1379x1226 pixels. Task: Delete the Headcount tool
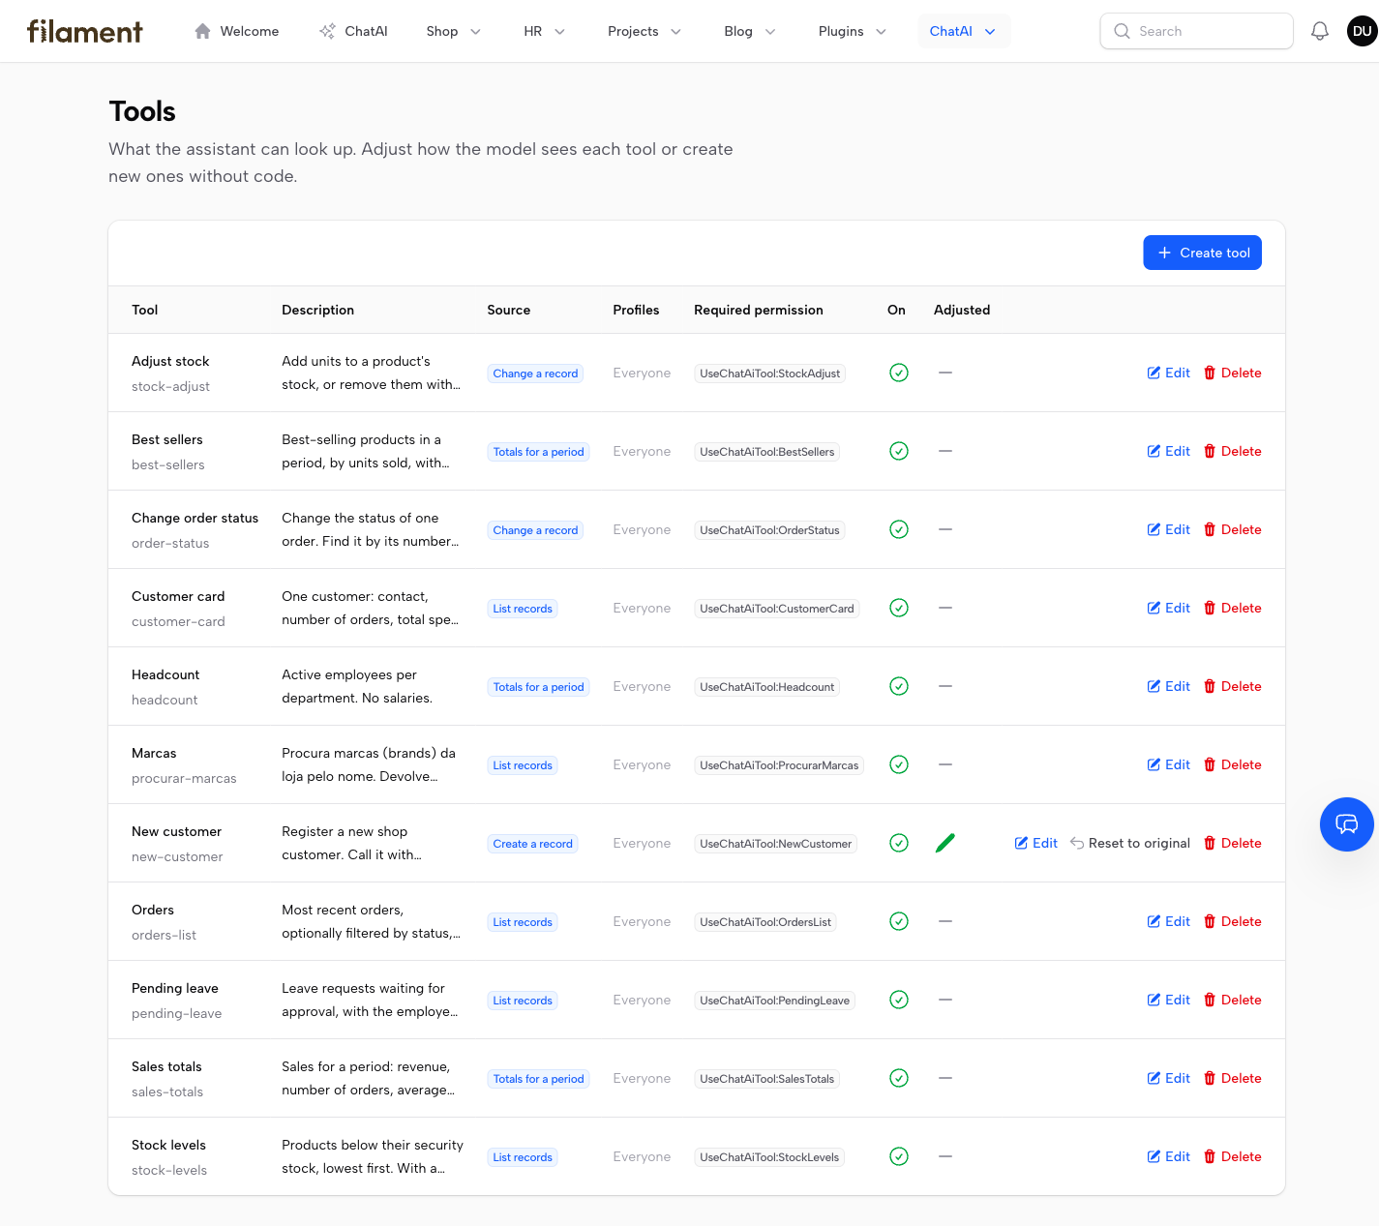pyautogui.click(x=1232, y=686)
